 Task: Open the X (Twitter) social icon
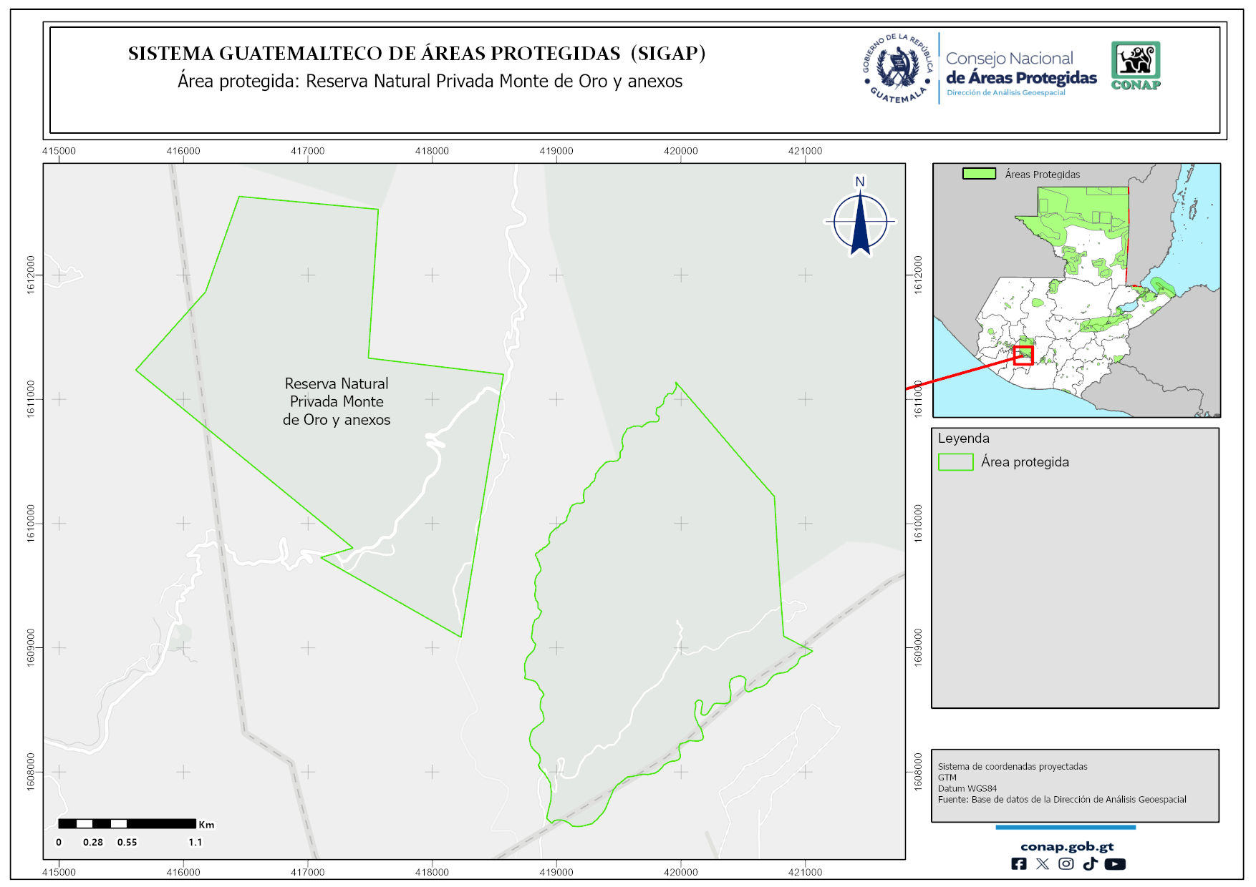click(x=1042, y=864)
